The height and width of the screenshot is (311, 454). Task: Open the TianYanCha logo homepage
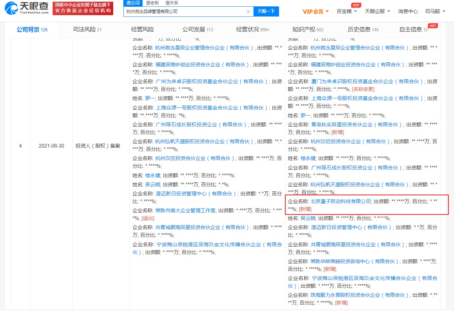(27, 8)
